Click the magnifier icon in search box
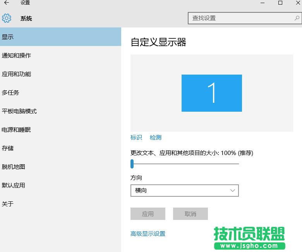Viewport: 302px width, 252px height. 297,18
